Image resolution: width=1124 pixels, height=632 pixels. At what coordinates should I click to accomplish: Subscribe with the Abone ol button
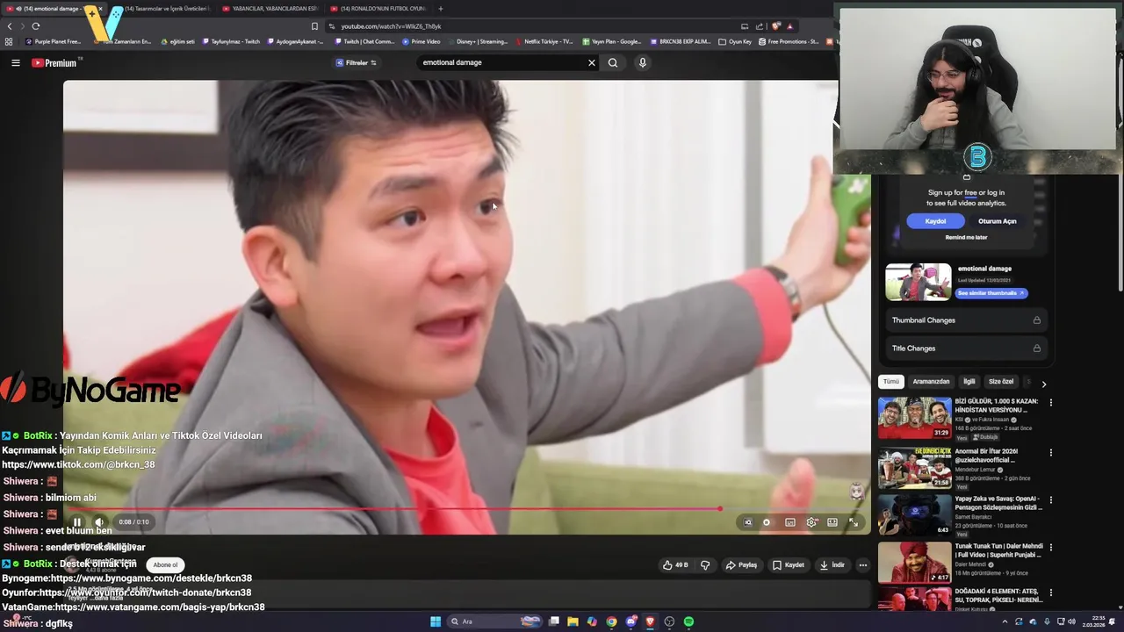click(165, 565)
